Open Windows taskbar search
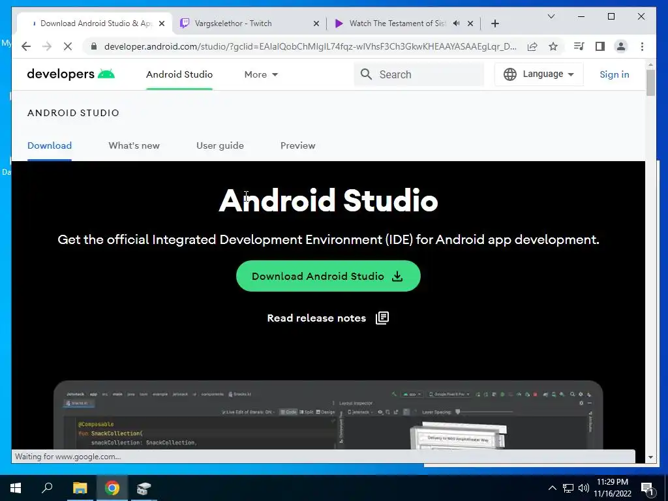 point(47,488)
